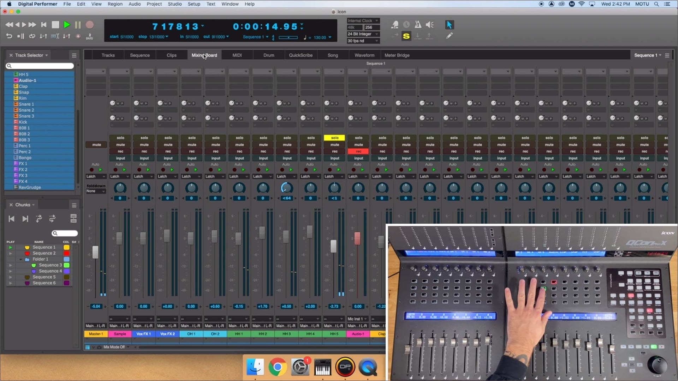The width and height of the screenshot is (678, 381).
Task: Click the countoff 2 BARS icon
Action: point(90,36)
